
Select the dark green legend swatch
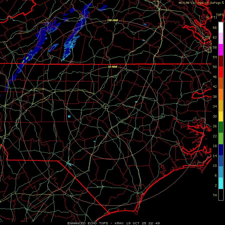pyautogui.click(x=221, y=127)
